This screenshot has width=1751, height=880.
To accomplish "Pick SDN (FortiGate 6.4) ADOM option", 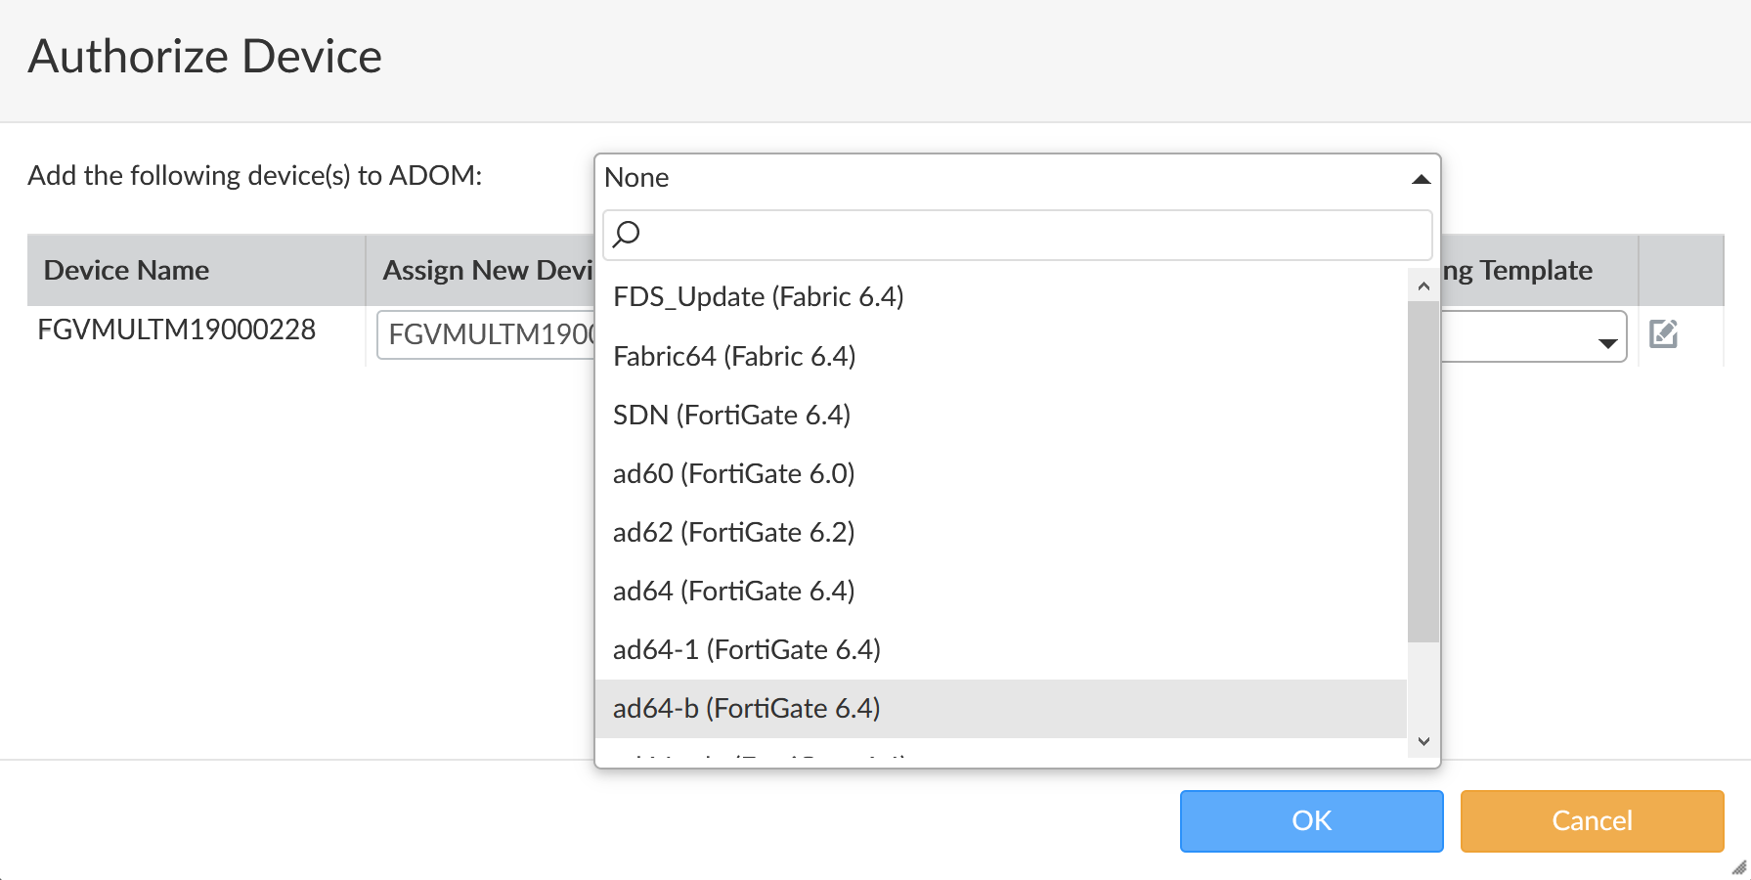I will pos(1000,415).
